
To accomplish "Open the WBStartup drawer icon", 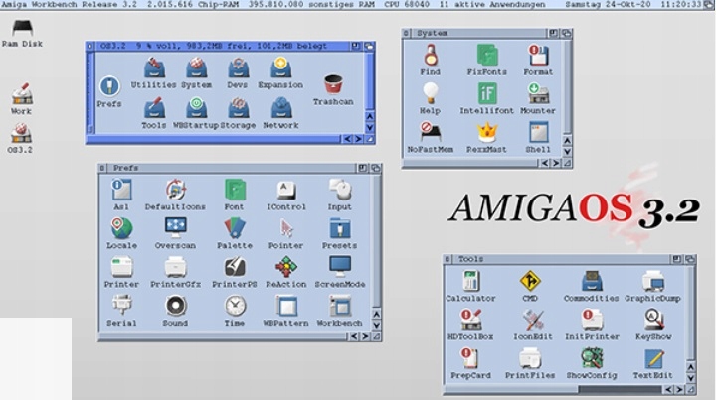I will tap(196, 107).
